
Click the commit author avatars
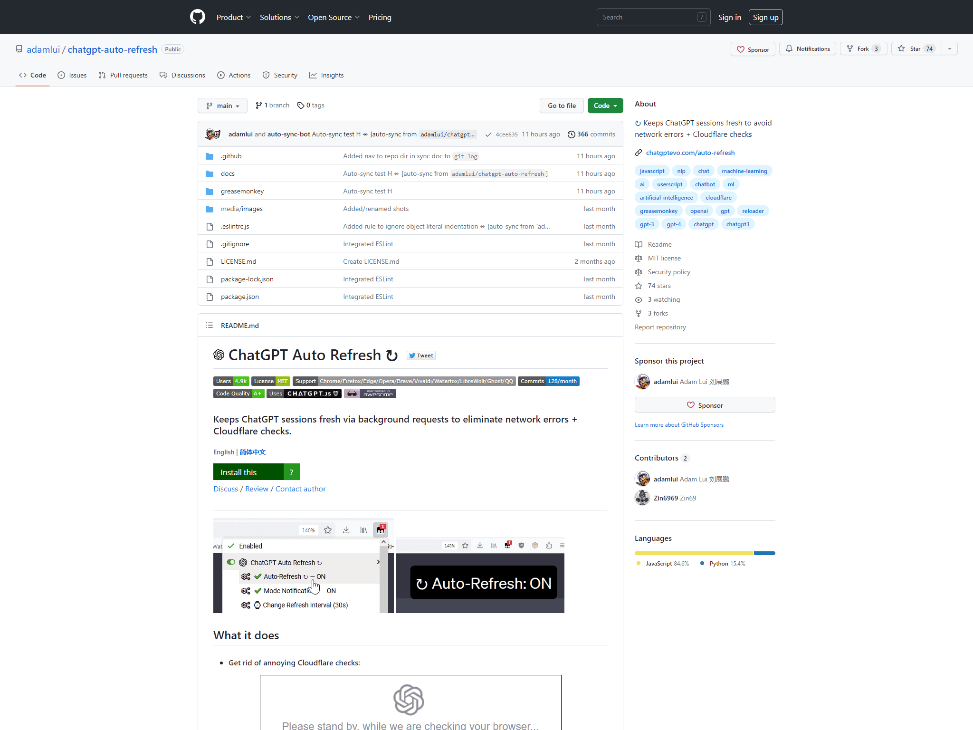pos(212,134)
